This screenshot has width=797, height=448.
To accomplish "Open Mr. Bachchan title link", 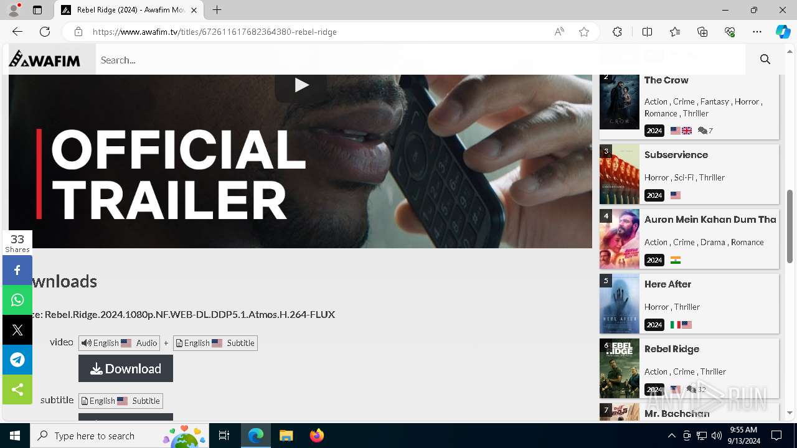I will [x=677, y=414].
